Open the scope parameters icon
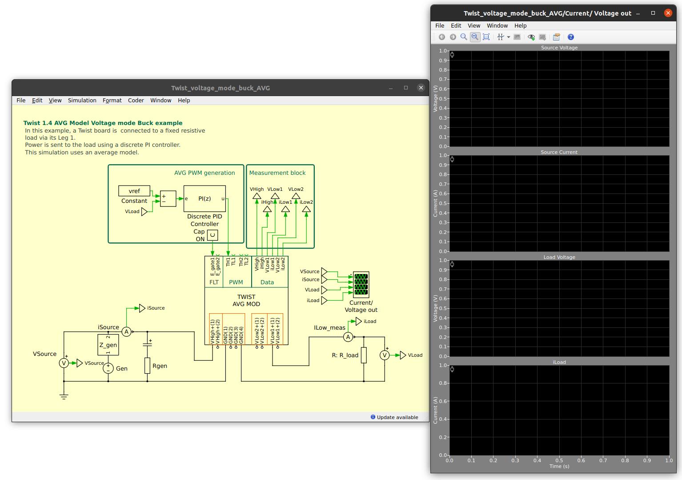The width and height of the screenshot is (682, 480). point(557,37)
